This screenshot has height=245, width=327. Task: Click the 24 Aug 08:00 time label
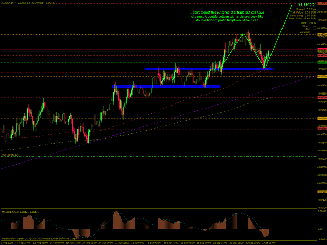point(89,243)
